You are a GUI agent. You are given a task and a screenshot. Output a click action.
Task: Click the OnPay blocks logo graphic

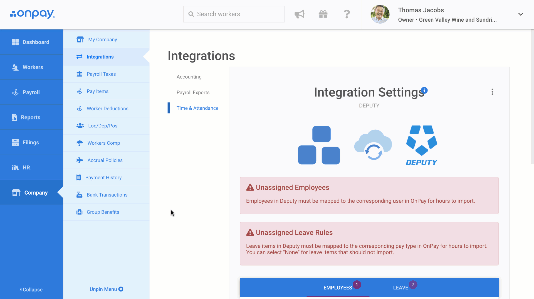pos(319,145)
